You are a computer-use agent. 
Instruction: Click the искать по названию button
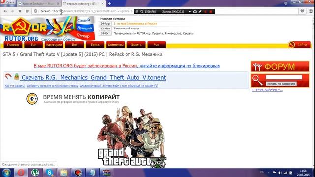coord(281,84)
